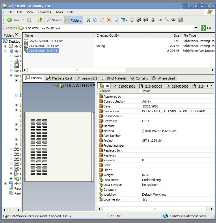The image size is (216, 223).
Task: Click the magnifier search tool icon
Action: [x=166, y=20]
